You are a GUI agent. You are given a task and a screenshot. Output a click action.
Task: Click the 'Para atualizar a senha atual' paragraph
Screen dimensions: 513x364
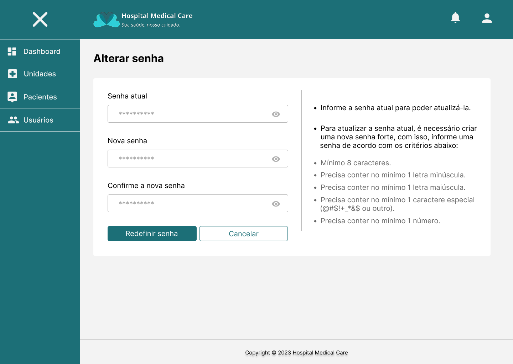398,137
